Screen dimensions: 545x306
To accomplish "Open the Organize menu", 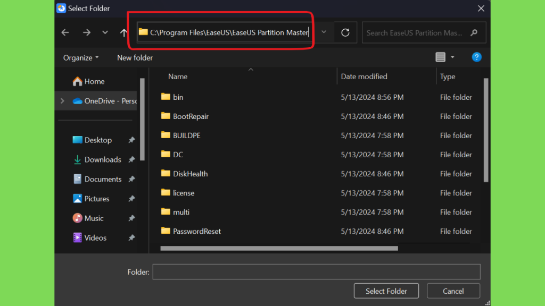I will (81, 57).
